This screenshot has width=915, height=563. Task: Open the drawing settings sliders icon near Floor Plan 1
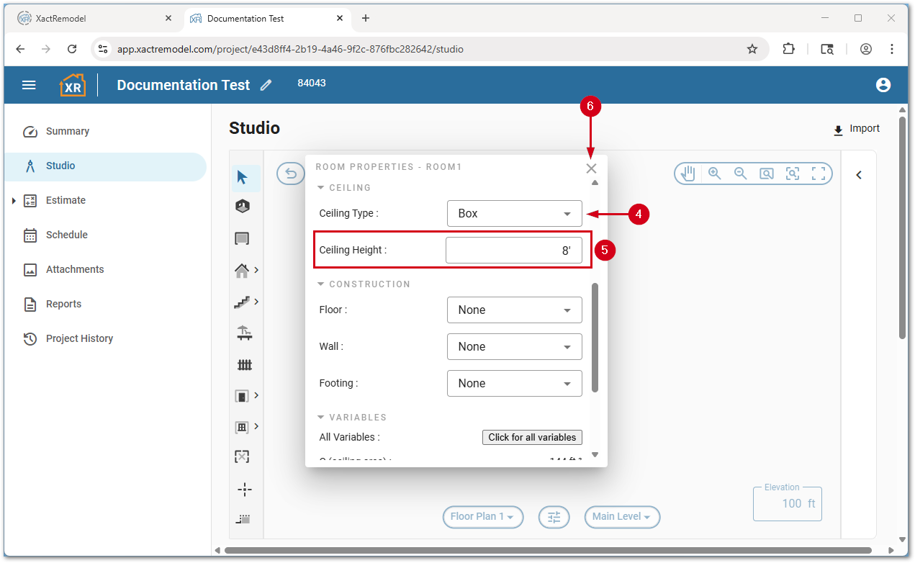pos(554,517)
